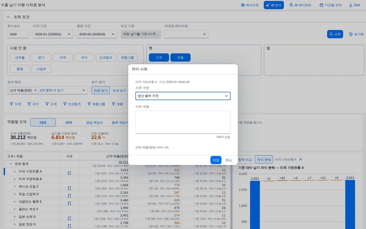
Task: Open the 국가 filter
Action: click(x=33, y=104)
